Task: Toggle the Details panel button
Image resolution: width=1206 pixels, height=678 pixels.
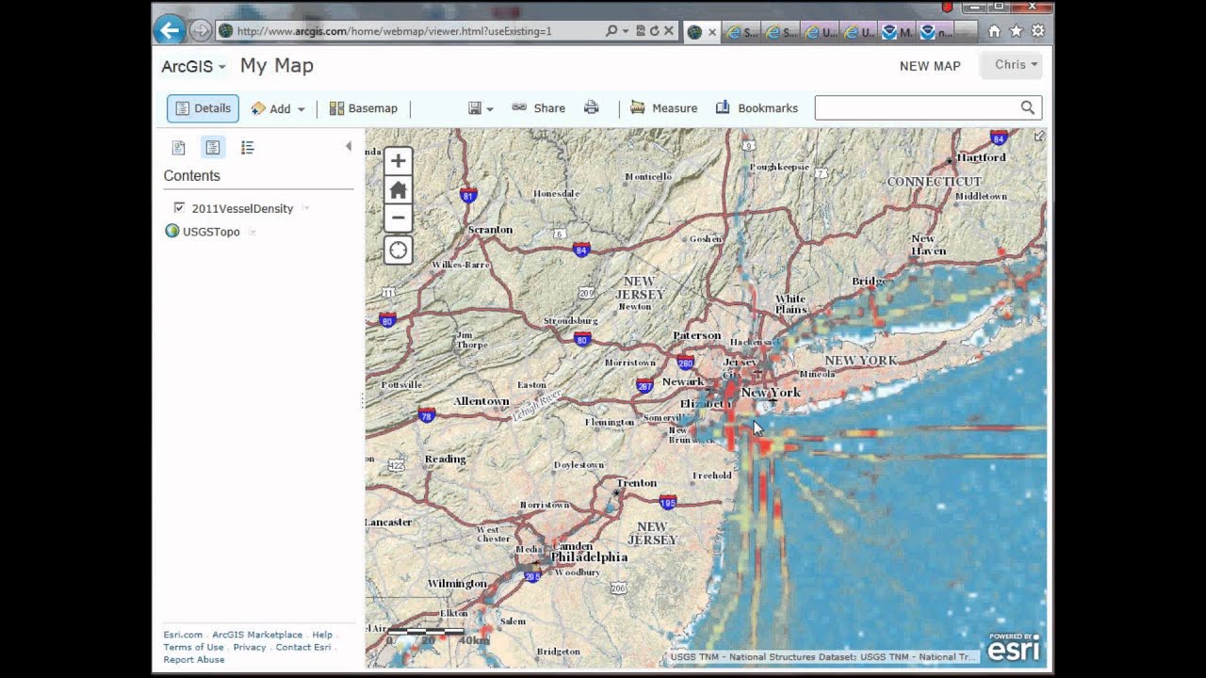Action: point(203,108)
